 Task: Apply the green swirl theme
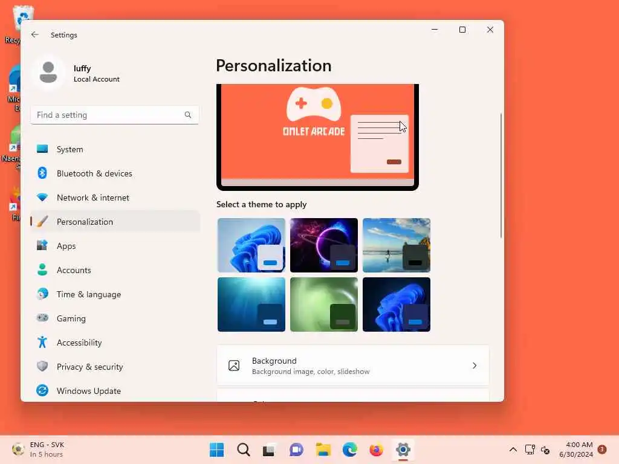pos(324,304)
